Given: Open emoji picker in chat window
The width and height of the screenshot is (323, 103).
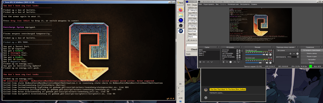Looking at the screenshot, I should click(206, 97).
